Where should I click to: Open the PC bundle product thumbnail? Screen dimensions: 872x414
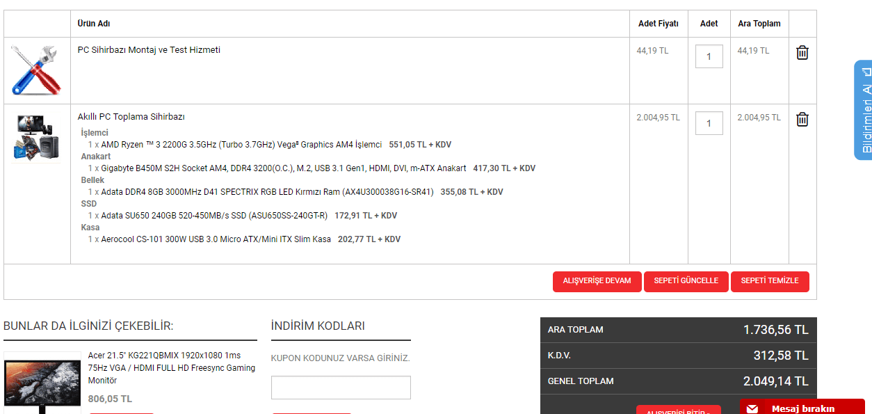(37, 138)
